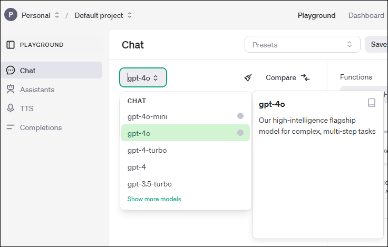Open the Presets dropdown
This screenshot has height=247, width=388.
click(x=302, y=45)
